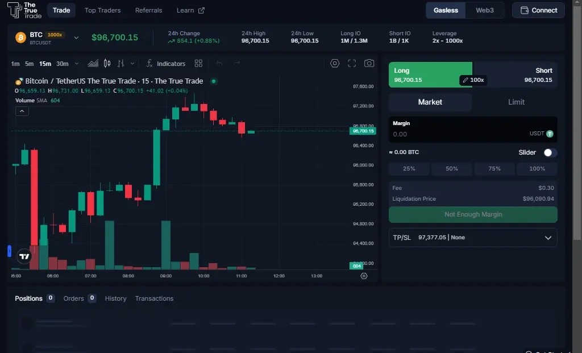Toggle the margin Slider switch

[x=550, y=152]
